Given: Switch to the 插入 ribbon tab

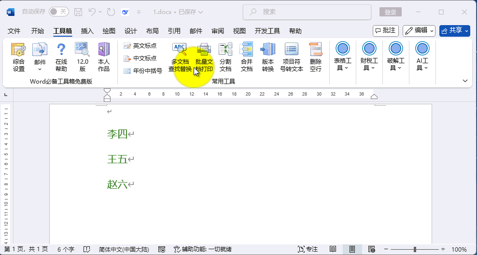Looking at the screenshot, I should pos(87,31).
